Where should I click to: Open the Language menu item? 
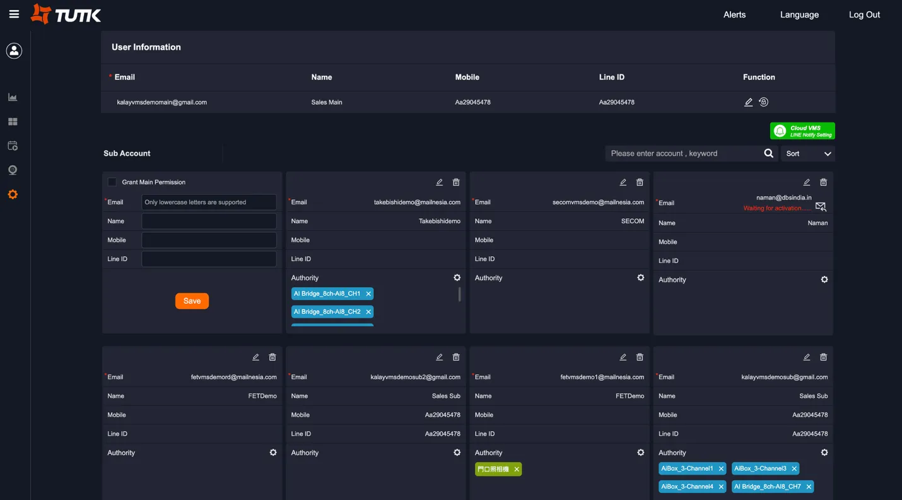[799, 14]
